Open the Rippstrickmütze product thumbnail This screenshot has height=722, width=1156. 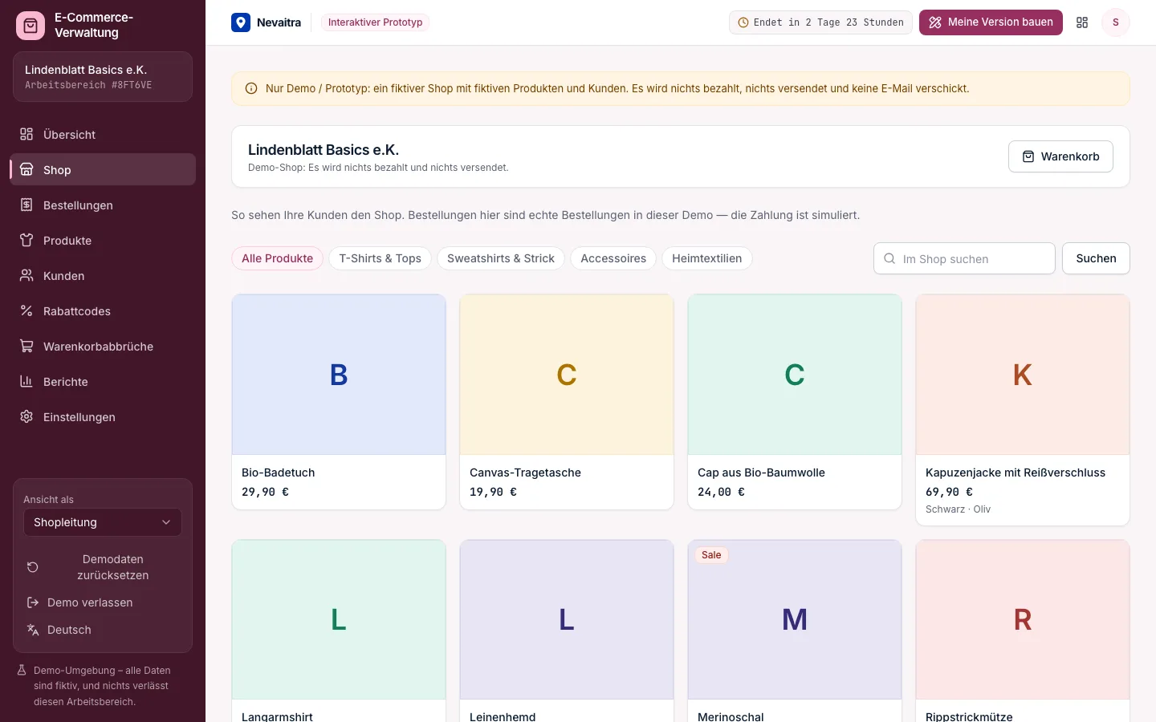pyautogui.click(x=1023, y=619)
